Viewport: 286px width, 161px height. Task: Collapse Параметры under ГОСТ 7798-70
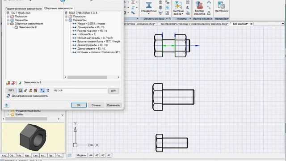pyautogui.click(x=67, y=20)
